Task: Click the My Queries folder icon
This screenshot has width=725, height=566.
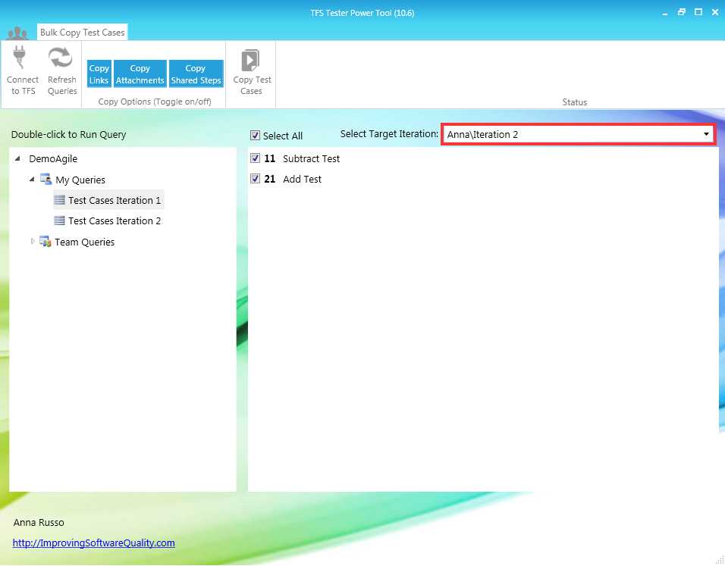Action: pos(46,180)
